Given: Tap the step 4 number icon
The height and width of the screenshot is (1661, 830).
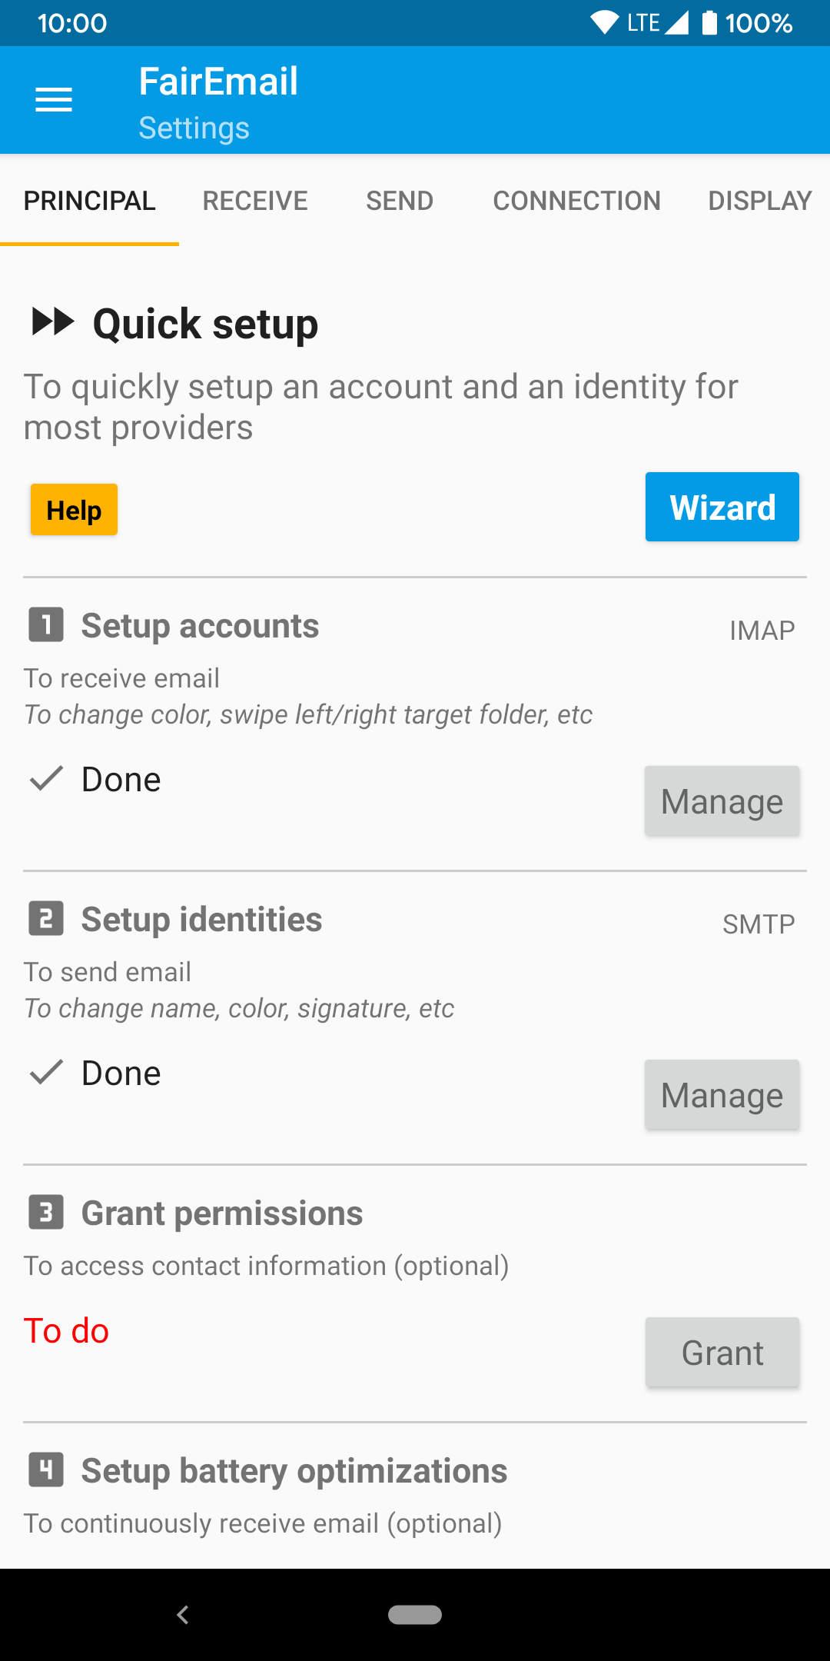Looking at the screenshot, I should (46, 1470).
